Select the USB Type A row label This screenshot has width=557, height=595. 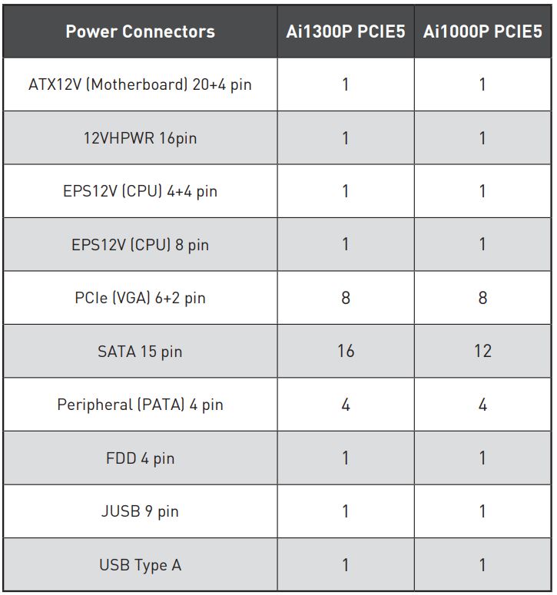point(140,565)
